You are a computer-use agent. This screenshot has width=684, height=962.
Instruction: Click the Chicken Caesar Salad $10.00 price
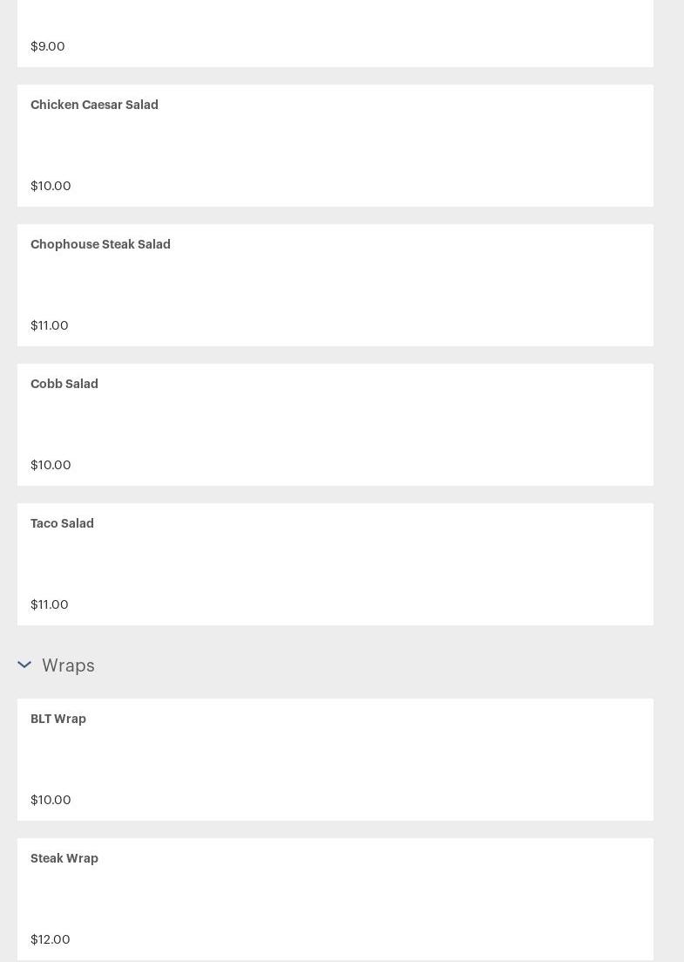pos(51,186)
